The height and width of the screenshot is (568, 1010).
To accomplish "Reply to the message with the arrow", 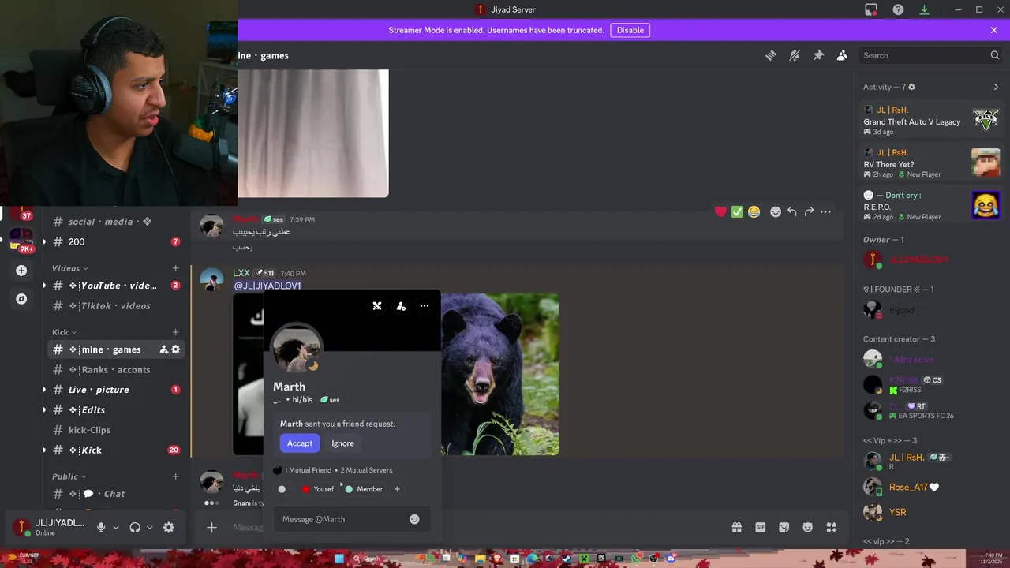I will click(x=792, y=211).
